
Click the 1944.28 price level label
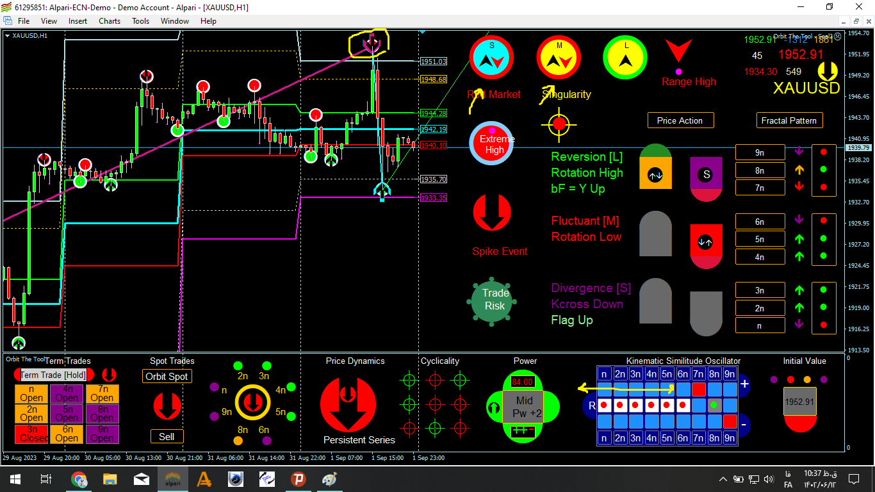click(x=434, y=113)
